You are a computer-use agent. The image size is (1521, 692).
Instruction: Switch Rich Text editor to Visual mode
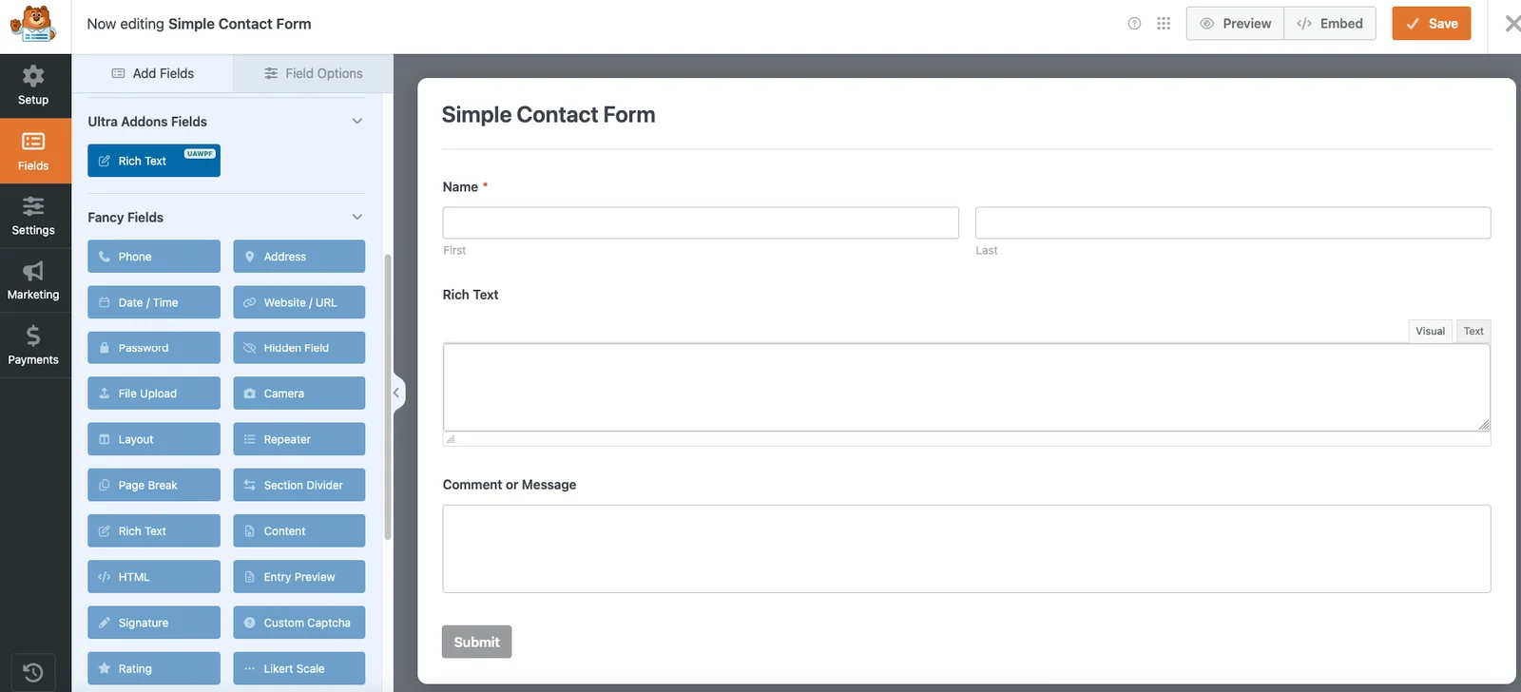[1430, 331]
